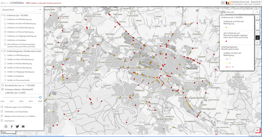Select radio Unfälle mit PKW-Beteiligung
Viewport: 262px width, 137px height.
coord(5,55)
